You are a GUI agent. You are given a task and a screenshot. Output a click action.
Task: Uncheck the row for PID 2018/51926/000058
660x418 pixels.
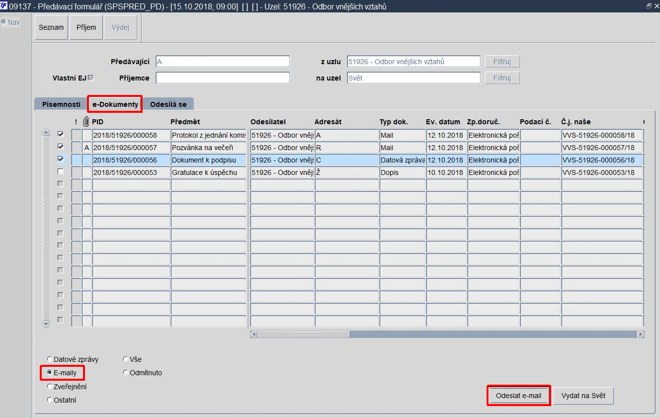tap(61, 134)
